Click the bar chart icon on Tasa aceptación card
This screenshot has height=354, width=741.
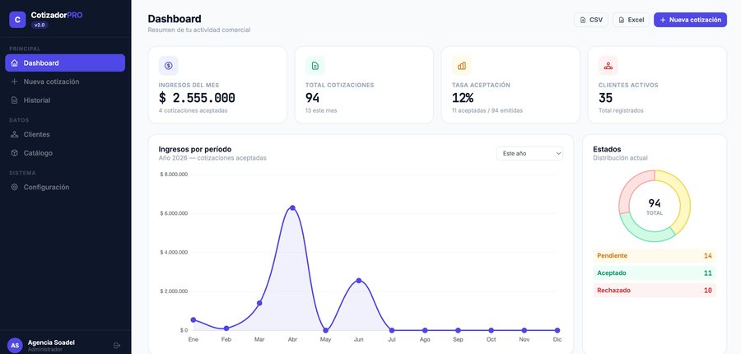tap(461, 66)
